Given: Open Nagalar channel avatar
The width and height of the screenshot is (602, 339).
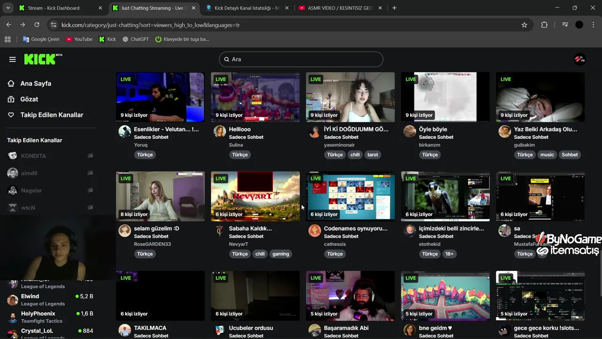Looking at the screenshot, I should [x=13, y=190].
